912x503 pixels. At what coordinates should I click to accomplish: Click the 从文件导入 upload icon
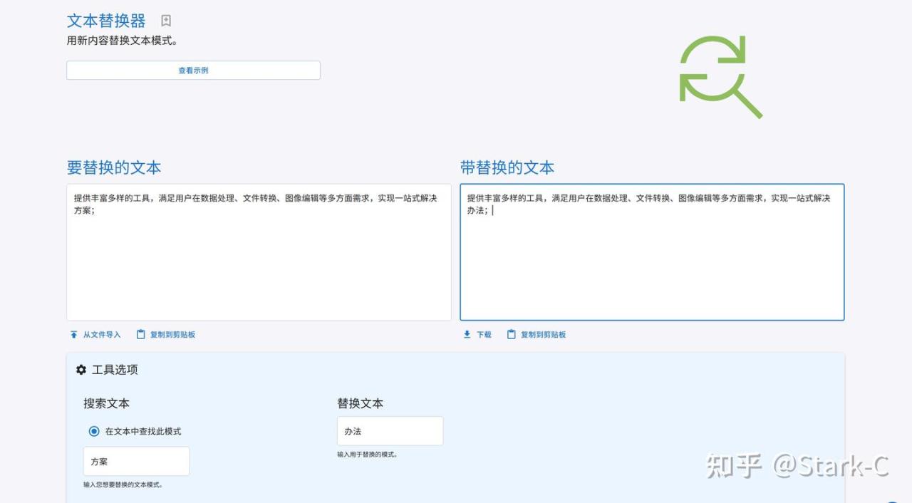point(73,335)
